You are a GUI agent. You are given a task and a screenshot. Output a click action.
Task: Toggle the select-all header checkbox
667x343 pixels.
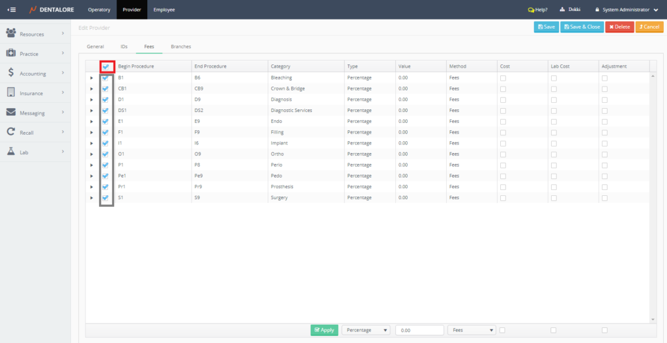point(106,66)
